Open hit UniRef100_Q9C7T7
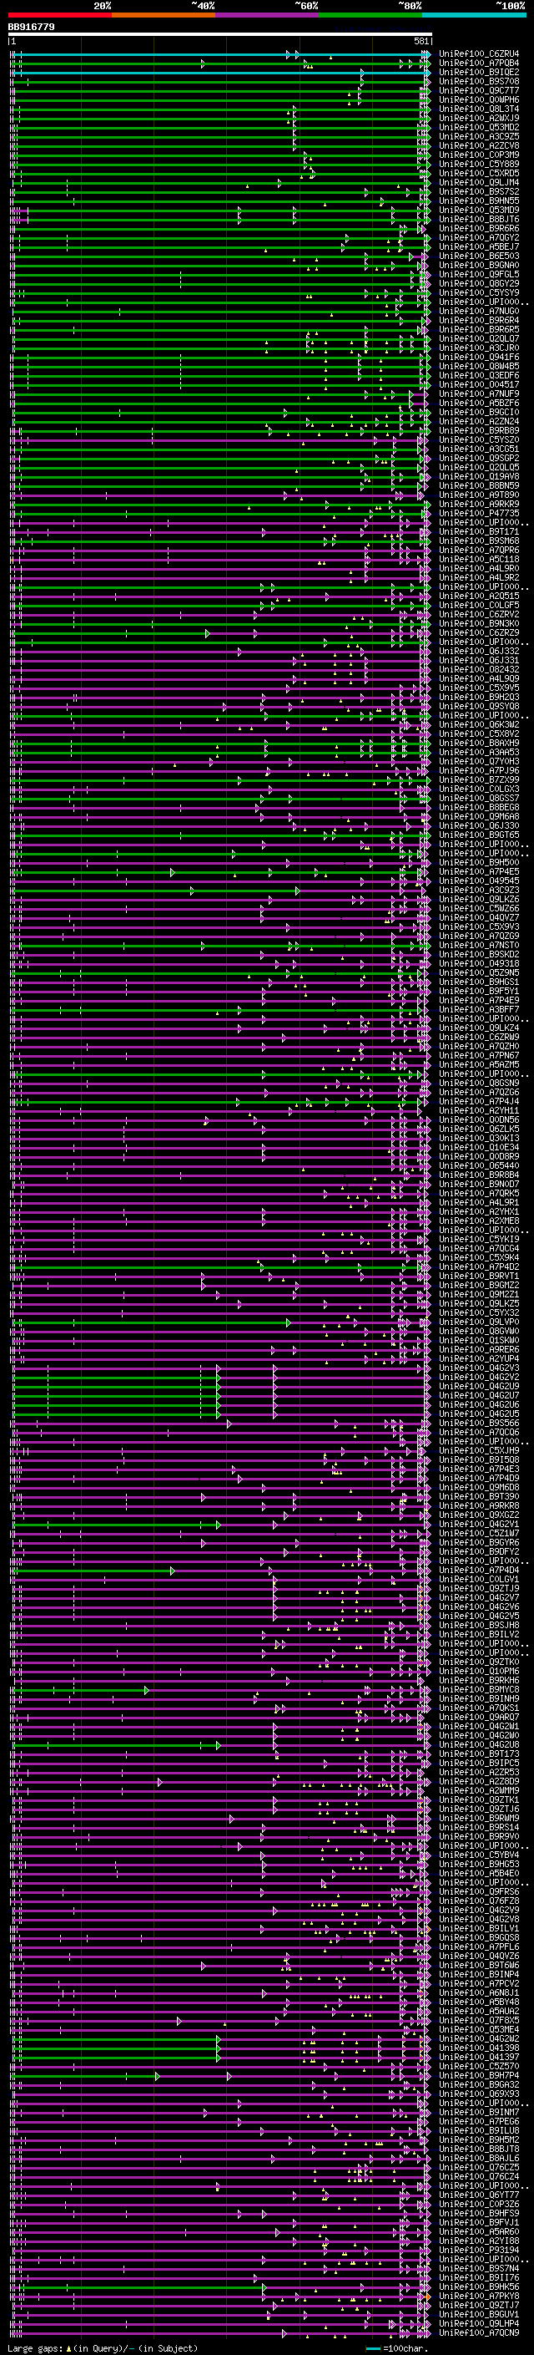534x2355 pixels. [479, 90]
